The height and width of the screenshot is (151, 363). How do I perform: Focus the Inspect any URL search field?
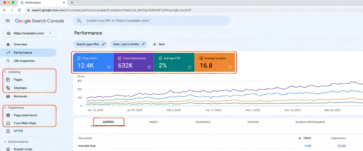151,21
